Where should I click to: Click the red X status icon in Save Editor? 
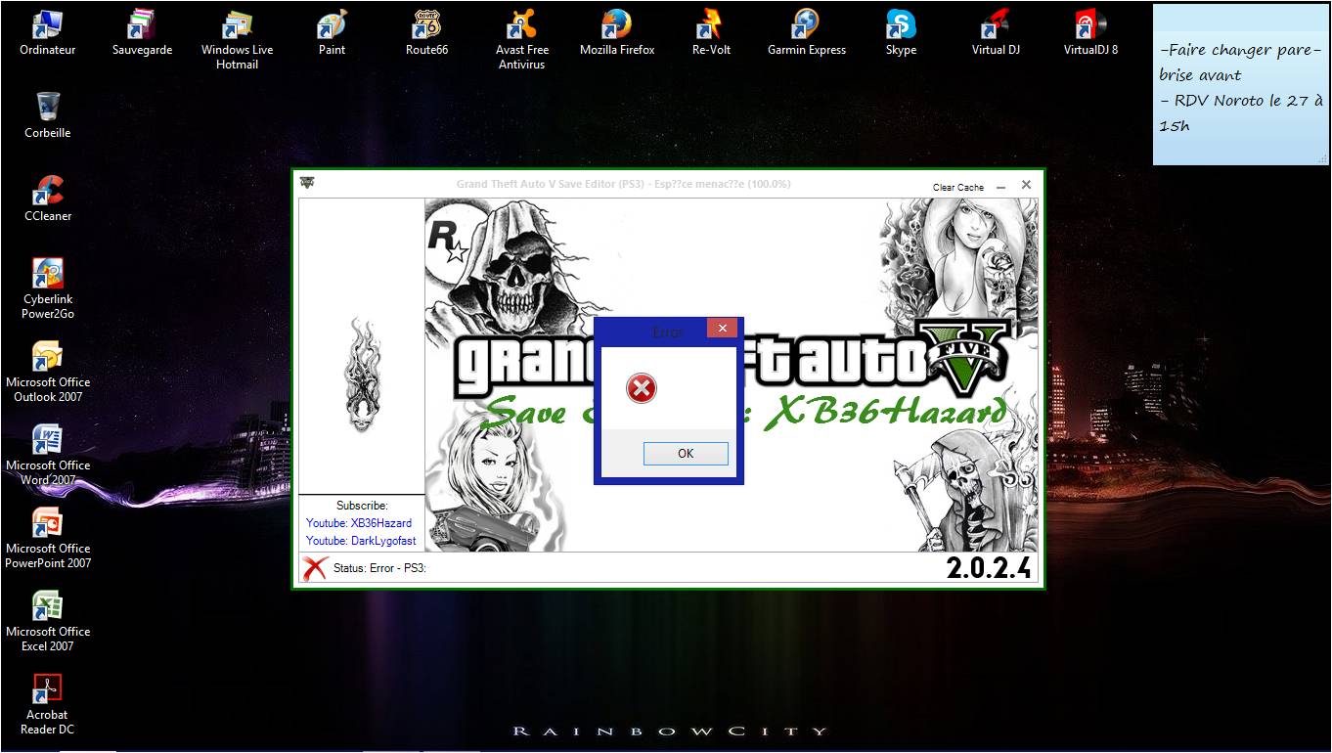(314, 568)
